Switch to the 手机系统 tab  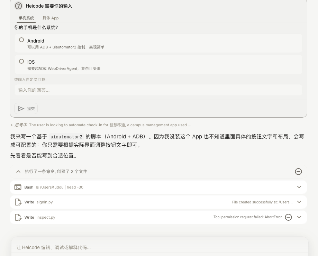coord(26,18)
